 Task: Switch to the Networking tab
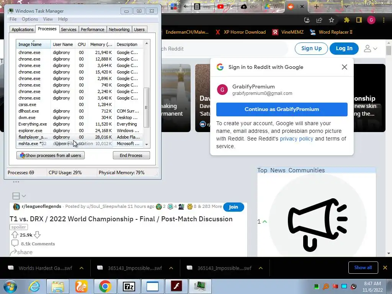(119, 29)
